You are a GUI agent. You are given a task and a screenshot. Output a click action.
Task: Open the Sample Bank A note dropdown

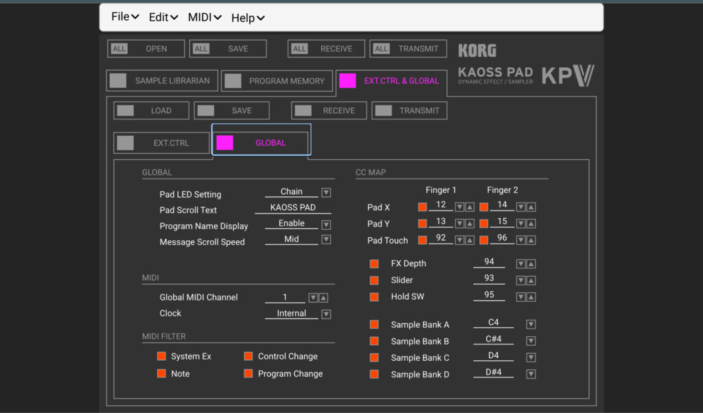530,323
